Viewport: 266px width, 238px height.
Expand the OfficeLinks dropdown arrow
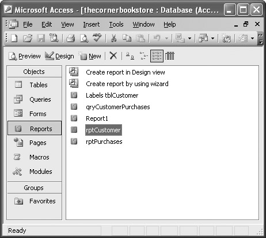189,39
